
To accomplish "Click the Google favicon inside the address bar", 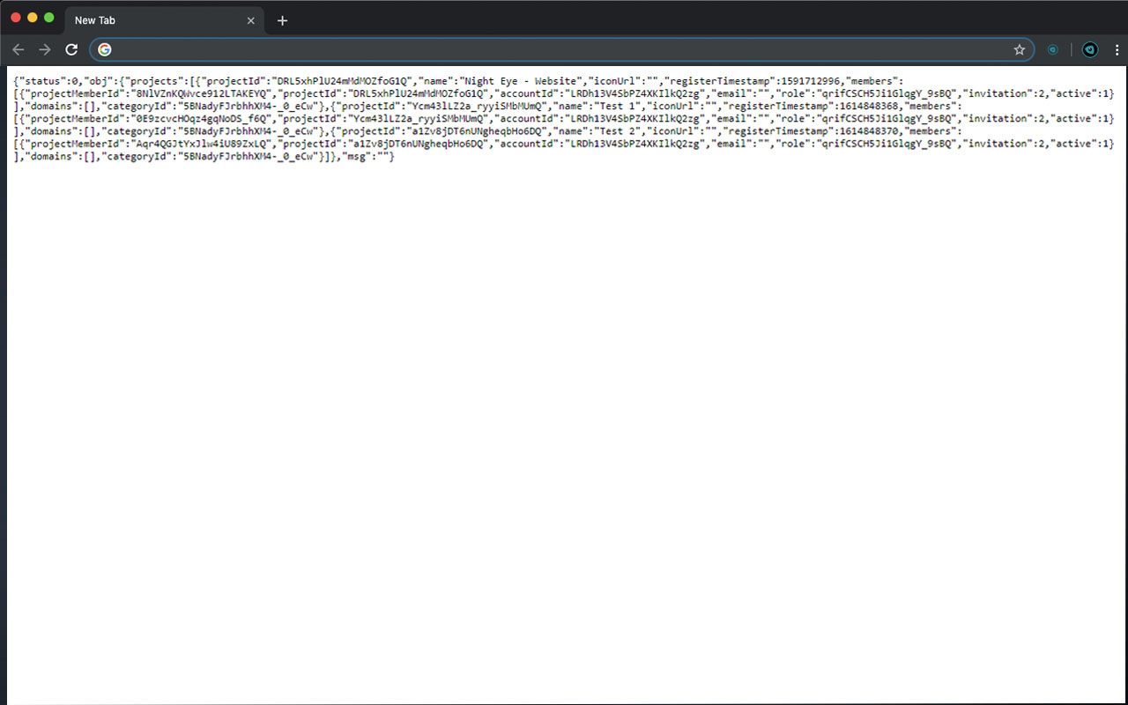I will [x=105, y=49].
